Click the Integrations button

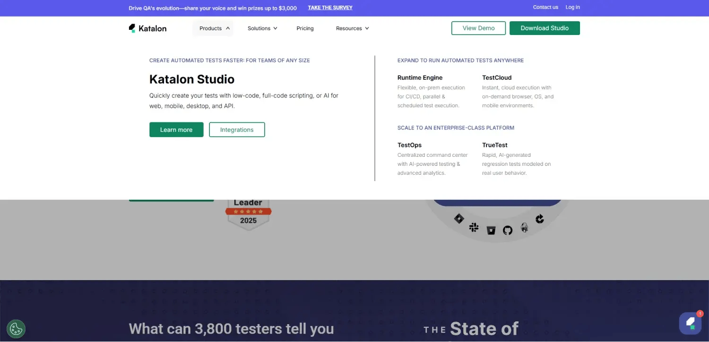[237, 130]
